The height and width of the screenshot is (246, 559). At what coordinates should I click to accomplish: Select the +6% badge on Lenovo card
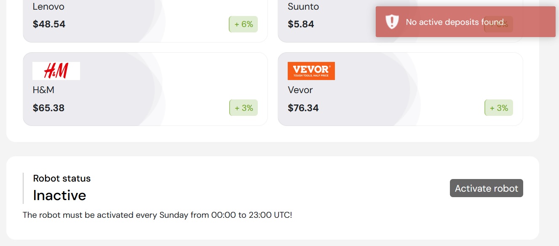243,24
